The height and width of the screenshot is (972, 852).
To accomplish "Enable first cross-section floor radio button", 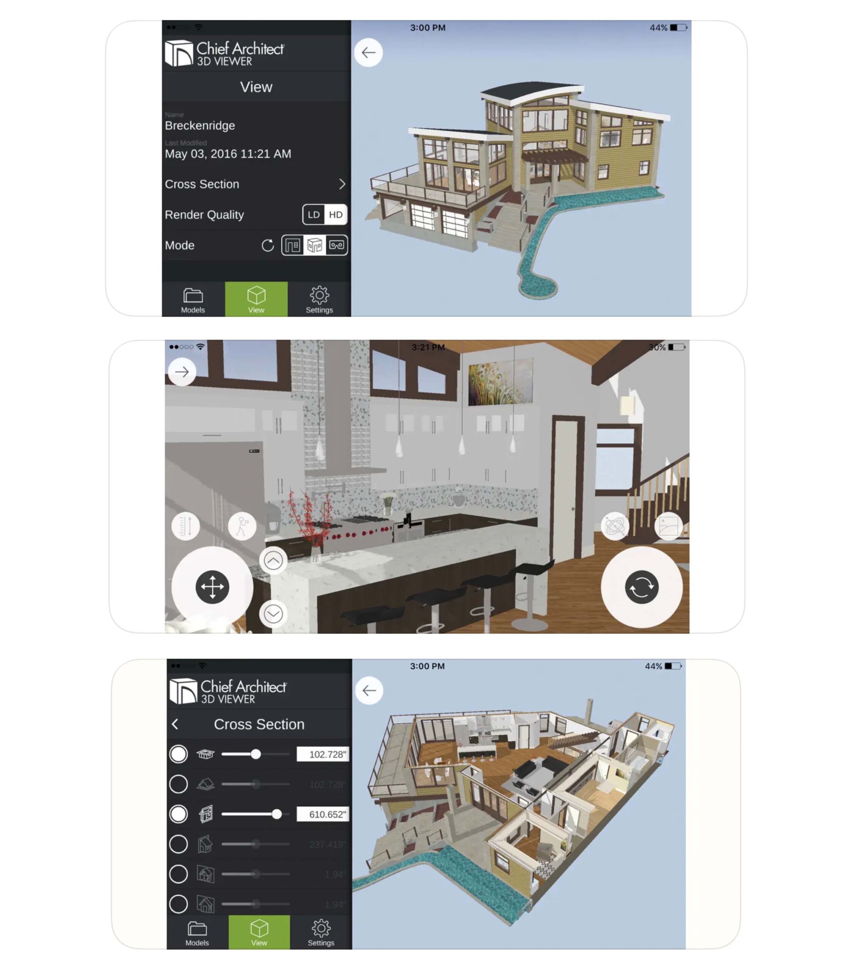I will (x=178, y=754).
